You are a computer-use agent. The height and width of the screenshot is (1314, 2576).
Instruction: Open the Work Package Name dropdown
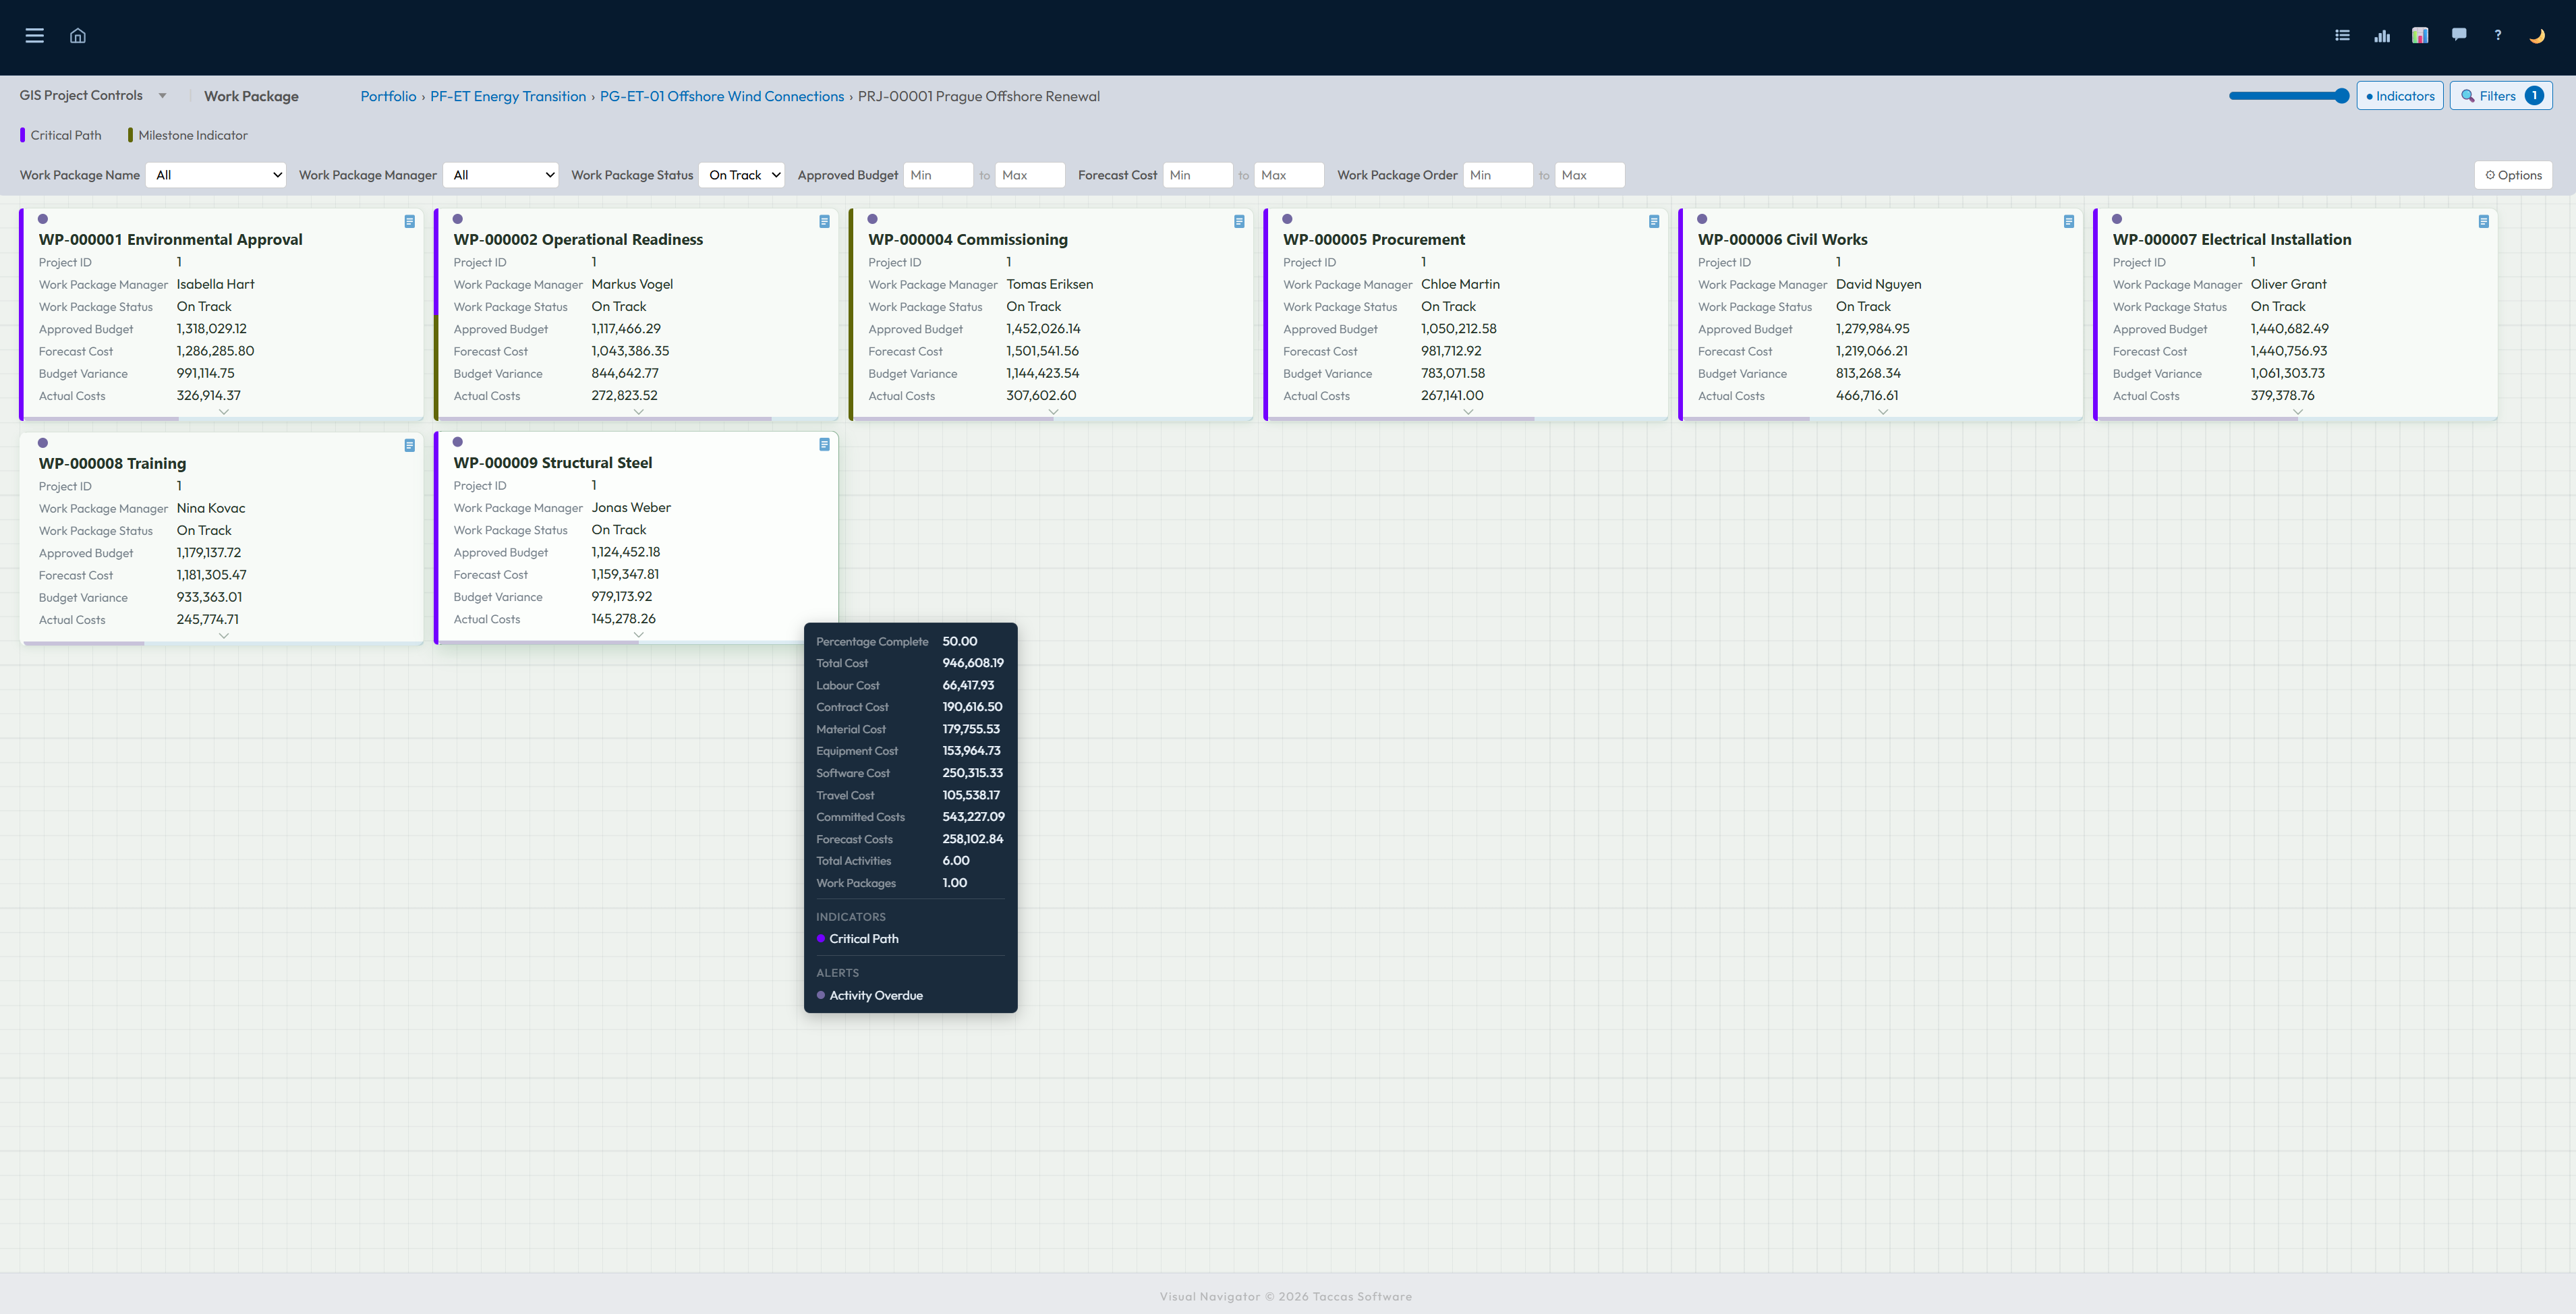point(216,175)
